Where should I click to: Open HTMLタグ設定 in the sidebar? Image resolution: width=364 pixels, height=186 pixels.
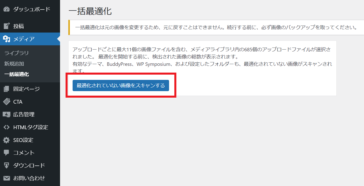pyautogui.click(x=30, y=127)
